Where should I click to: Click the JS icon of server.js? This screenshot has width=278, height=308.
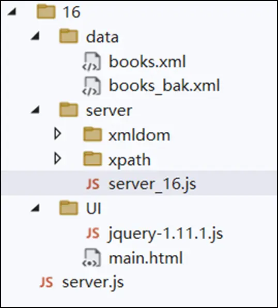click(47, 282)
